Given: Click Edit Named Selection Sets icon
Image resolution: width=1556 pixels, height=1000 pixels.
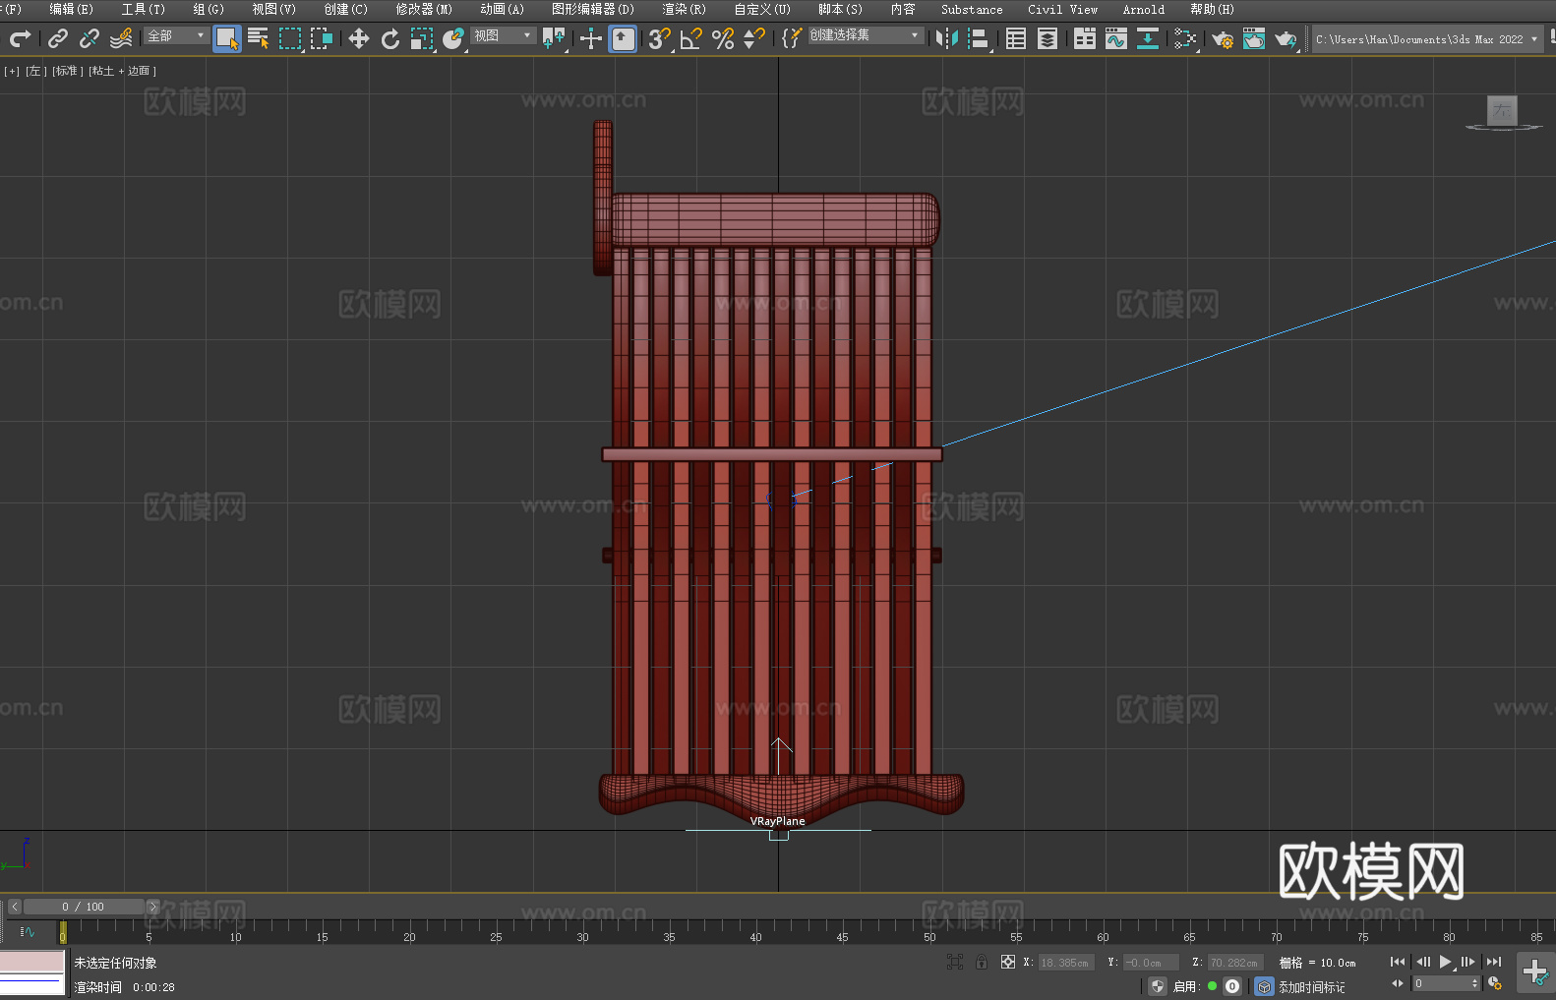Looking at the screenshot, I should click(x=792, y=38).
